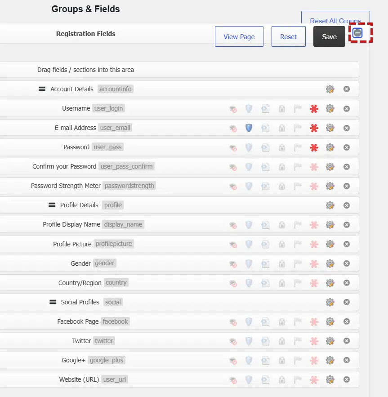Remove the E-mail Address field
This screenshot has width=388, height=397.
click(x=347, y=128)
